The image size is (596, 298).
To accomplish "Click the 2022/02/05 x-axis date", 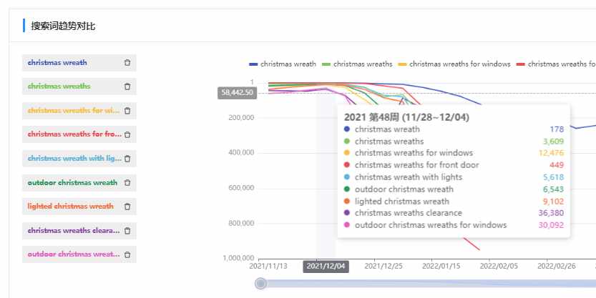I will [x=499, y=266].
